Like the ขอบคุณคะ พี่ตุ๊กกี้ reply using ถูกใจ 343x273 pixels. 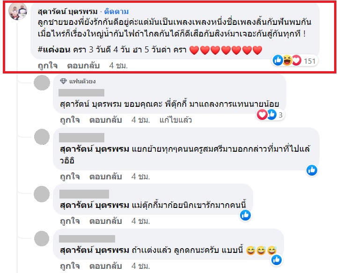(x=70, y=120)
